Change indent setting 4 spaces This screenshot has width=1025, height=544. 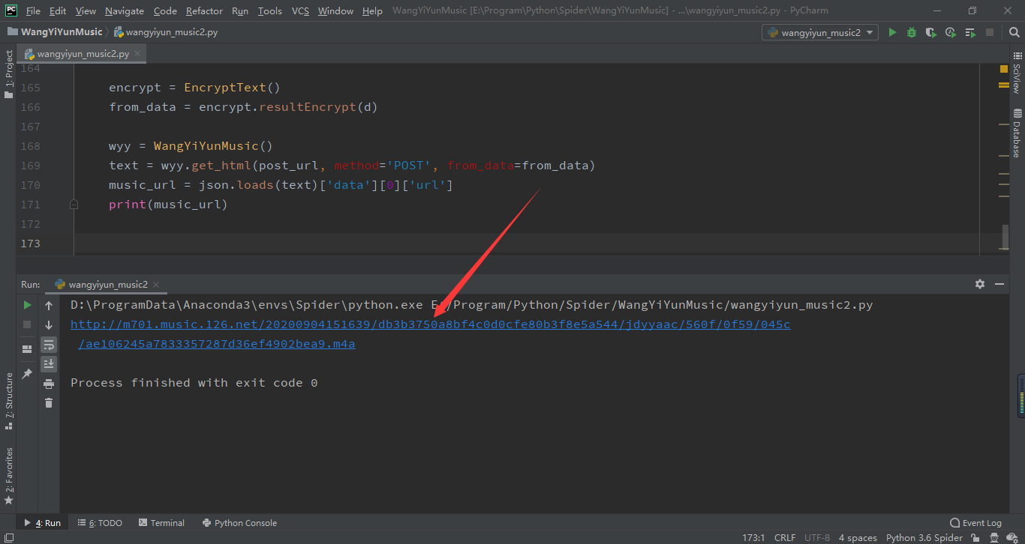pos(858,537)
